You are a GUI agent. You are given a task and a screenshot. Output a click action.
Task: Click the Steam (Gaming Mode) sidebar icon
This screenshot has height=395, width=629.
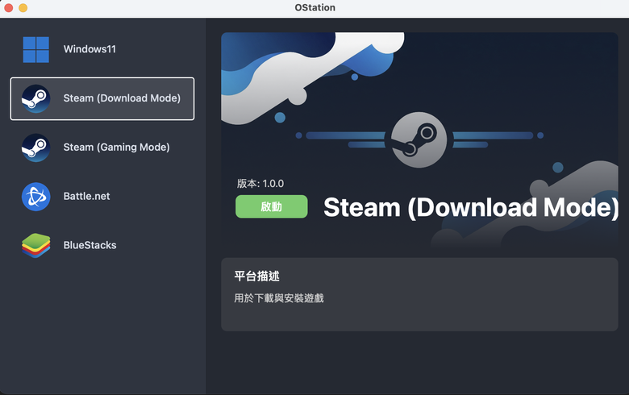click(36, 148)
